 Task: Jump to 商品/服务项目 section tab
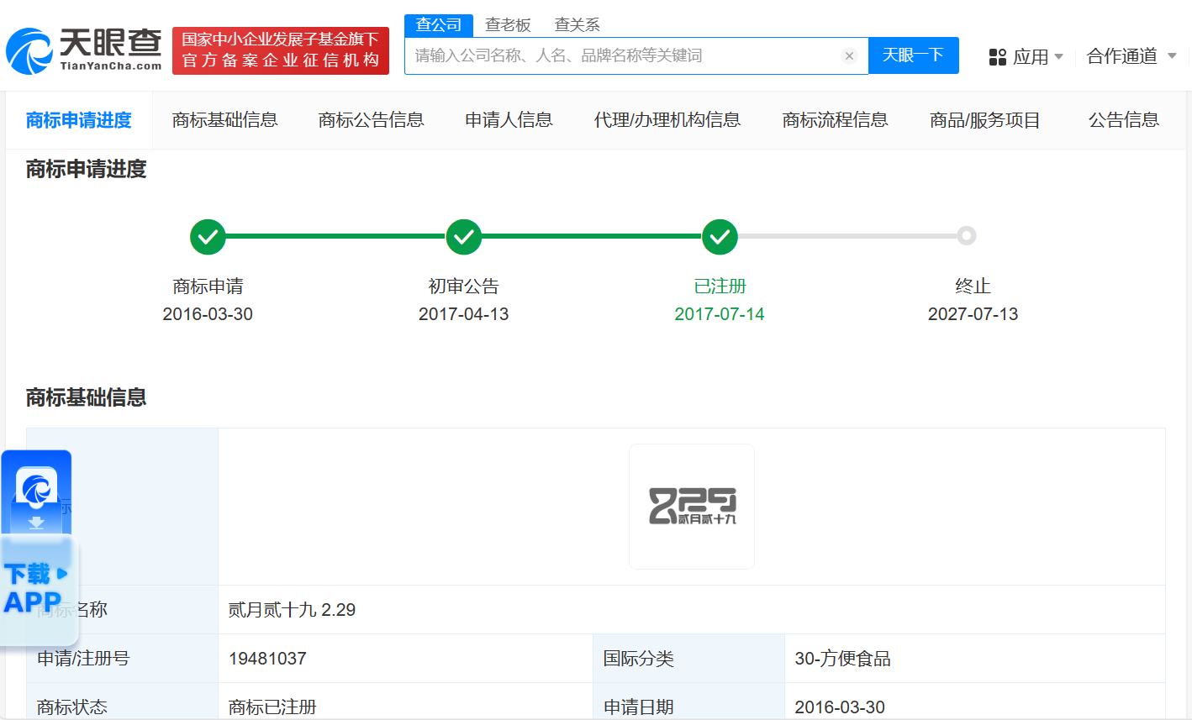pyautogui.click(x=984, y=120)
